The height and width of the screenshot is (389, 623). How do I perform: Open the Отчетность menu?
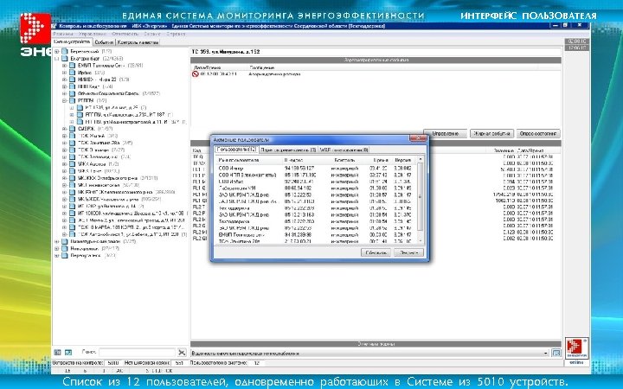pyautogui.click(x=125, y=34)
